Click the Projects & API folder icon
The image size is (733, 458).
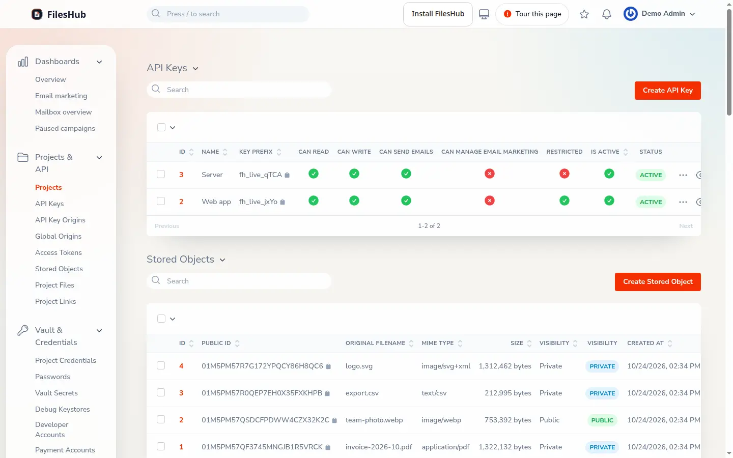click(23, 157)
